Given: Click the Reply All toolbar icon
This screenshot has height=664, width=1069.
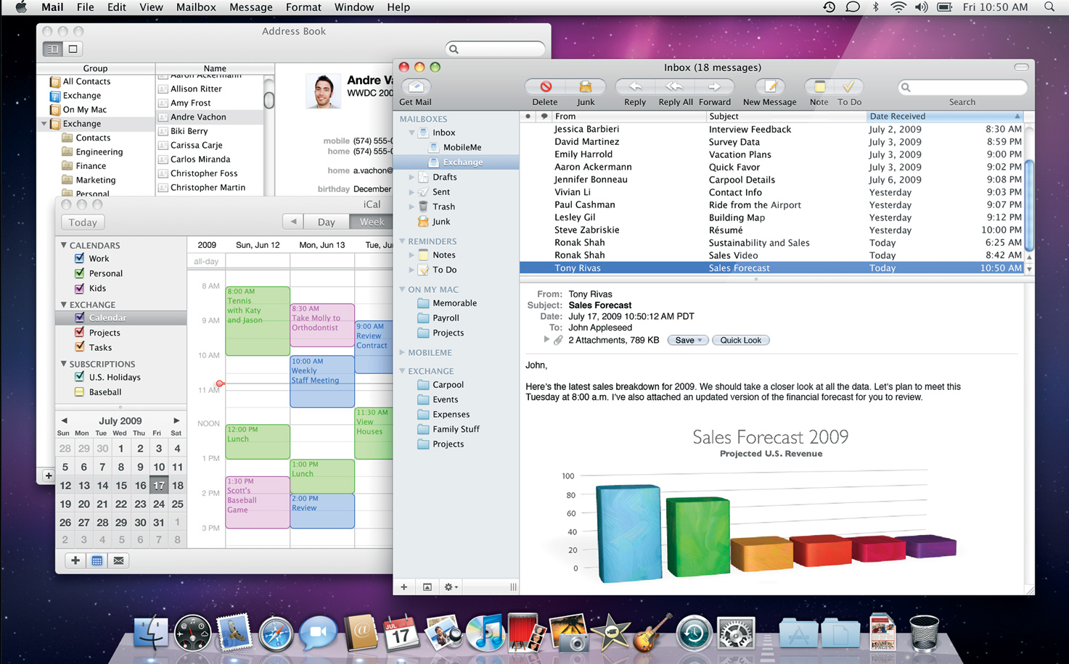Looking at the screenshot, I should (x=675, y=87).
